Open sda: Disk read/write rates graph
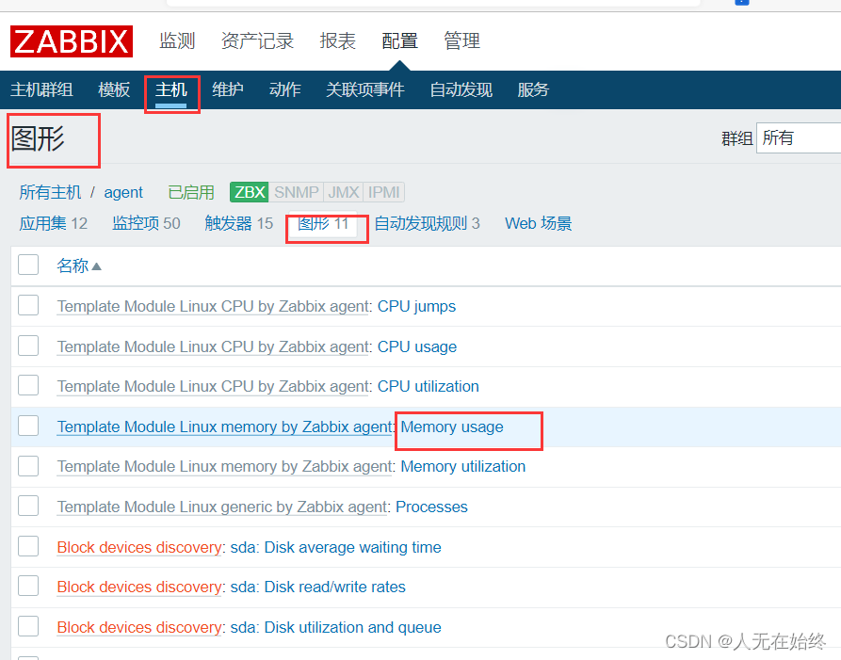This screenshot has height=660, width=841. (x=318, y=587)
